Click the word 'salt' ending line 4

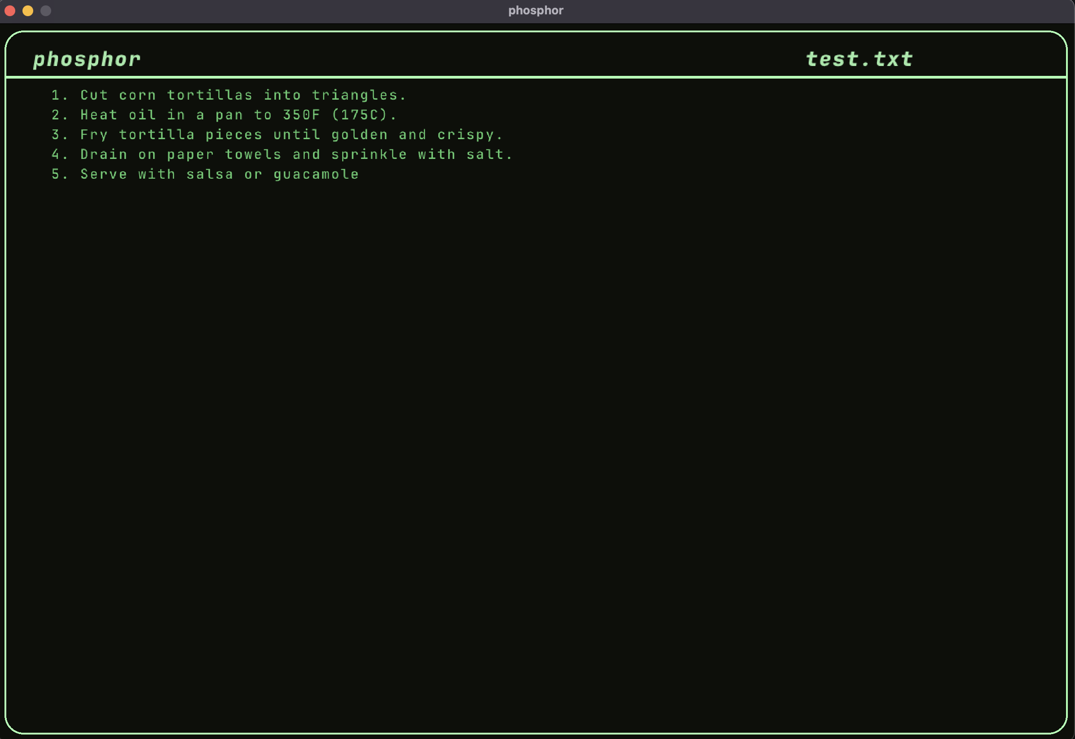[x=485, y=154]
